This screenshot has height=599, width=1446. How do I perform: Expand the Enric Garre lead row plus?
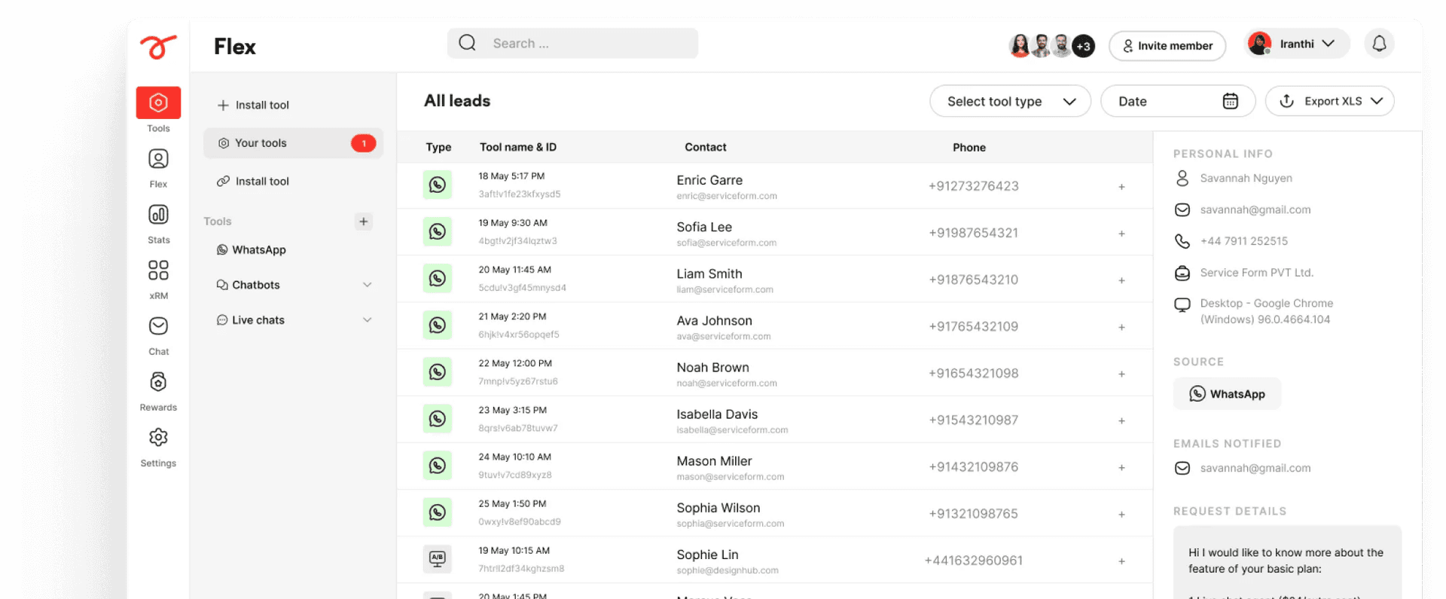(x=1121, y=187)
